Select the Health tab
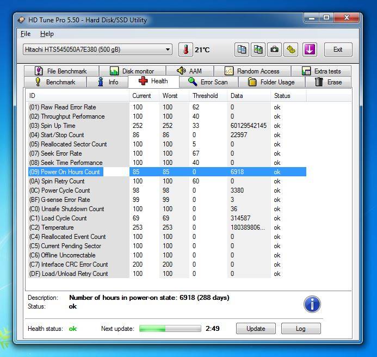The image size is (377, 357). [153, 81]
